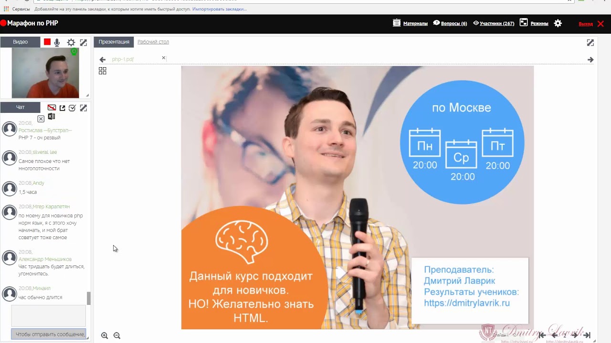
Task: Open the Режимы layout modes
Action: (539, 23)
